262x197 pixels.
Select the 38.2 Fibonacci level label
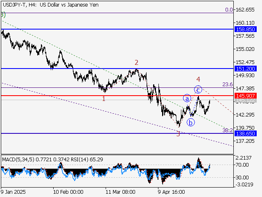[227, 130]
